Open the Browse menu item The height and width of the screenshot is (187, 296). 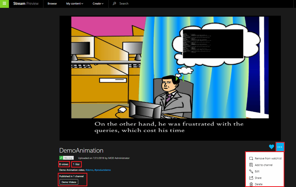pos(52,4)
